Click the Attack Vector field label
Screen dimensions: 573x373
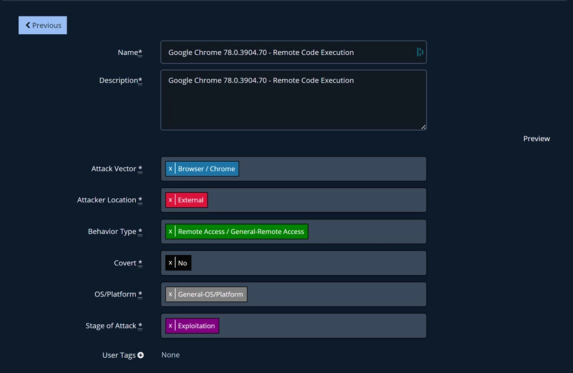[x=116, y=169]
